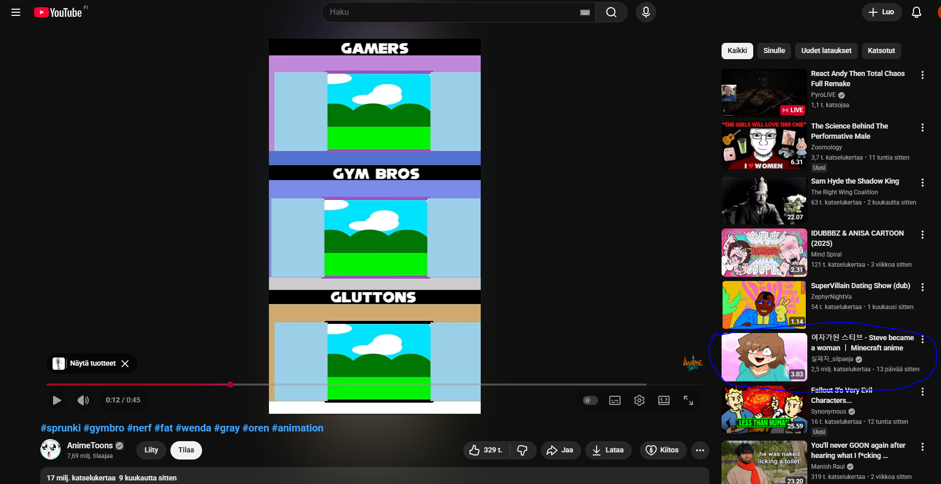The width and height of the screenshot is (941, 484).
Task: Open menu for Steve became a woman video
Action: tap(923, 340)
